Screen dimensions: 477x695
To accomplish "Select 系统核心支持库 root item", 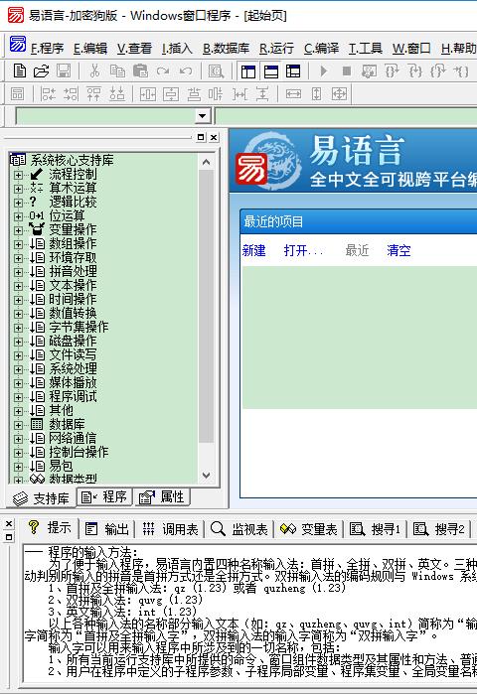I will [72, 160].
